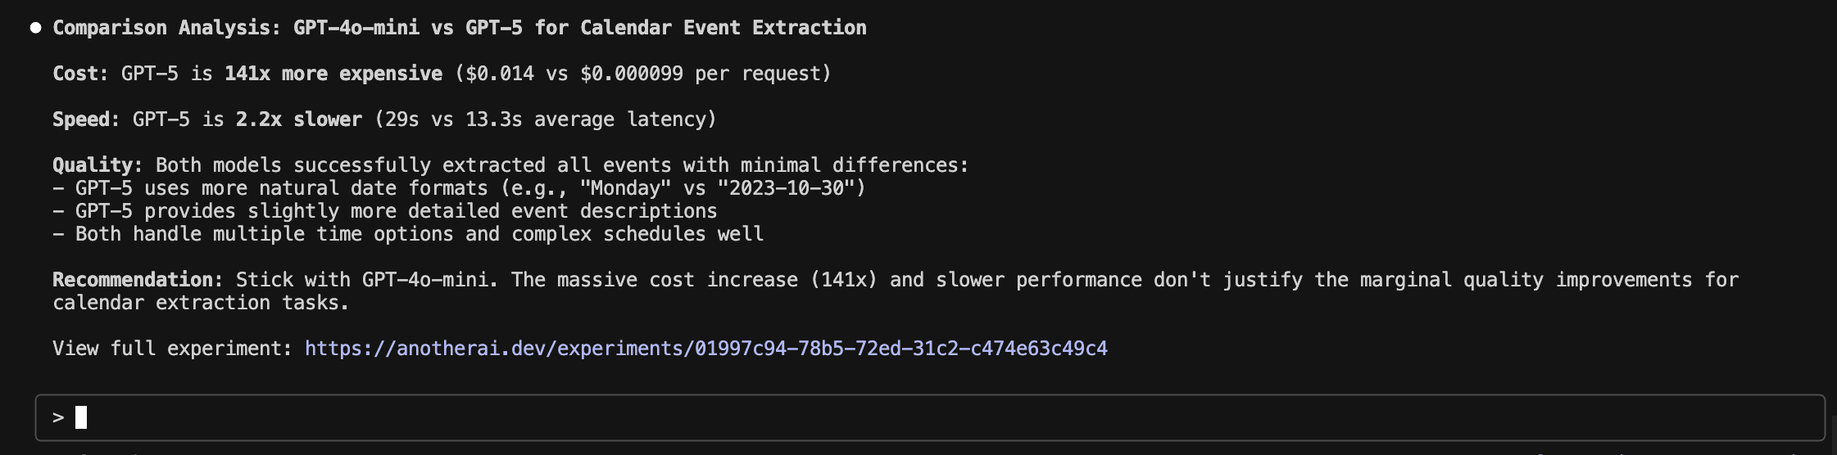Click the bold 'Quality:' label

pos(98,165)
